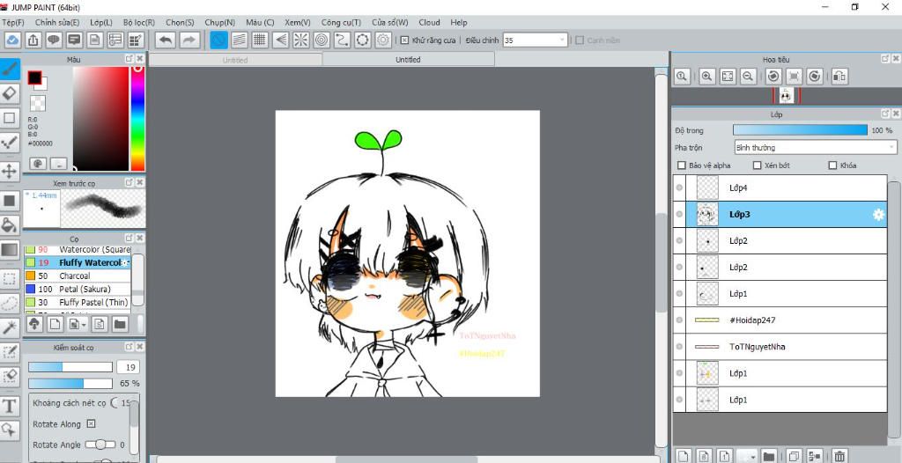
Task: Select Charcoal brush in list
Action: [x=78, y=276]
